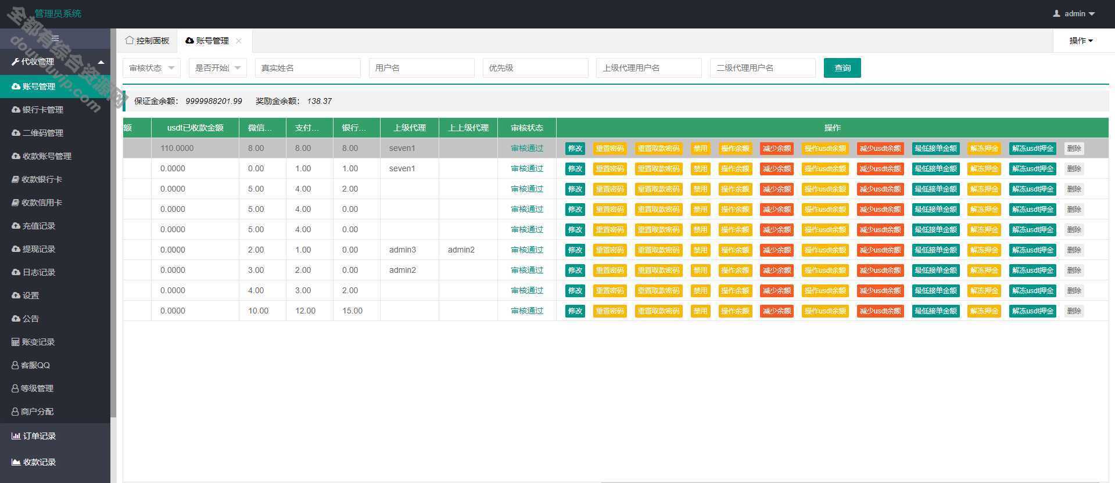Click the cloud icon beside 日志记录
The height and width of the screenshot is (483, 1115).
point(16,272)
